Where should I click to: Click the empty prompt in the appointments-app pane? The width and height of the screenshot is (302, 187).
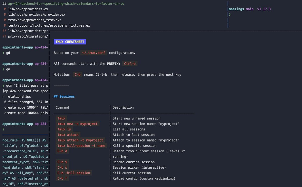[3, 129]
